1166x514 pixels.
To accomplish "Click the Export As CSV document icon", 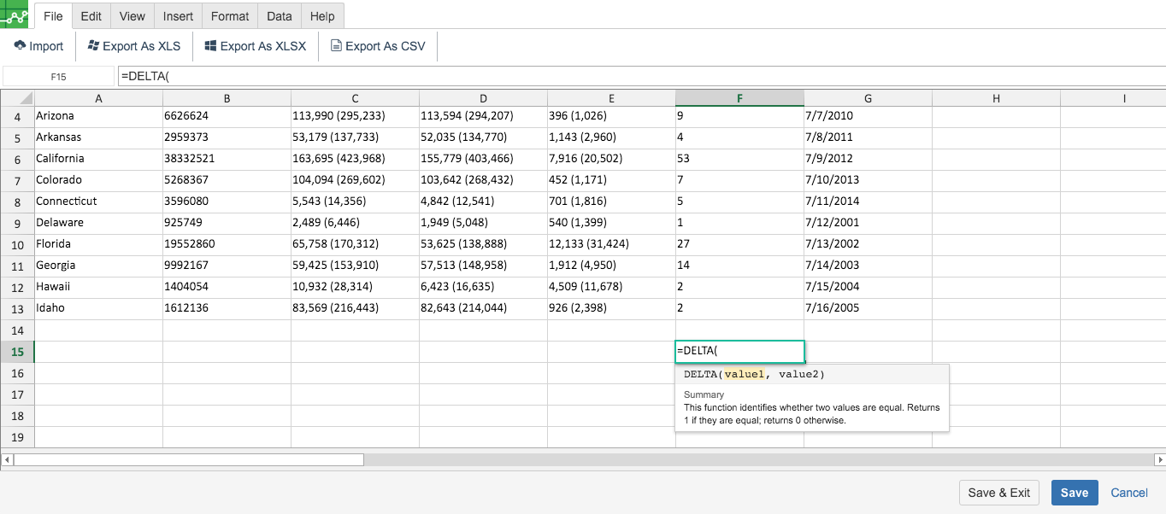I will (336, 46).
